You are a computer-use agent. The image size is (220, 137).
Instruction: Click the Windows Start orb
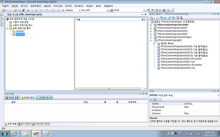pyautogui.click(x=4, y=134)
